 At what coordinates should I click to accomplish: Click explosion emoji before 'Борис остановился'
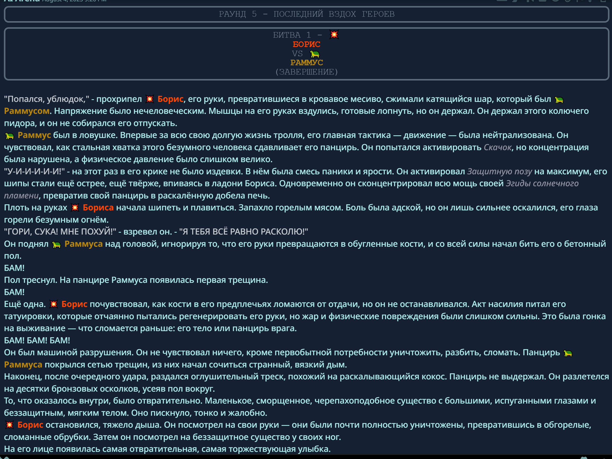[9, 425]
